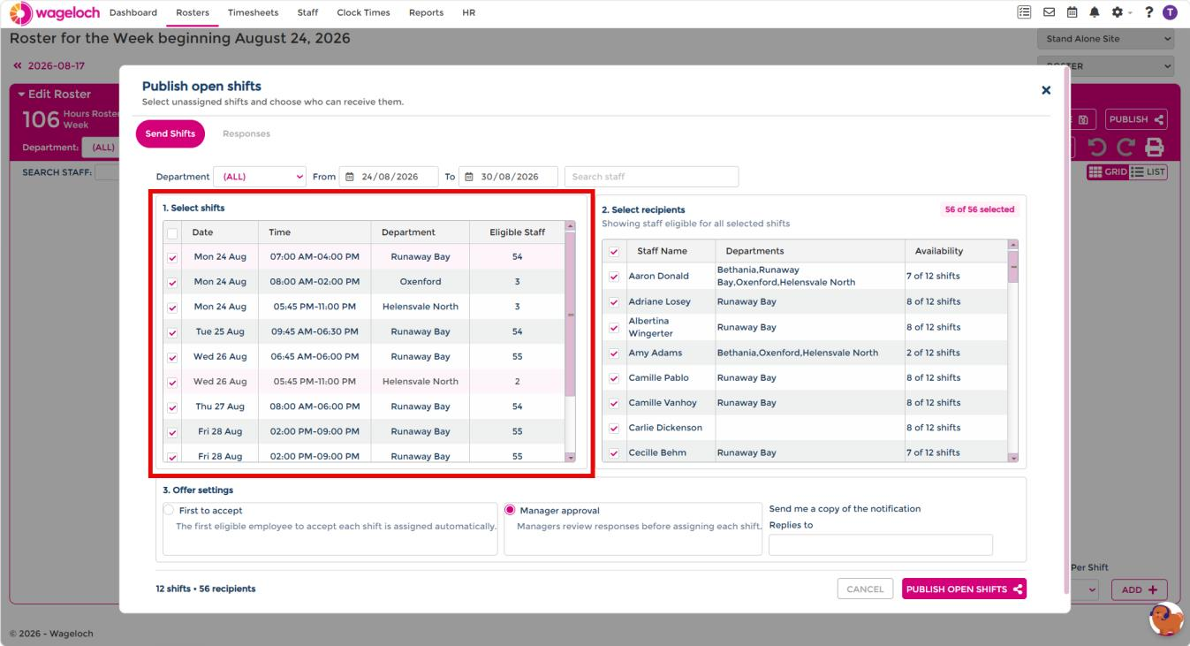Toggle select-all shifts header checkbox
Image resolution: width=1190 pixels, height=646 pixels.
tap(172, 233)
